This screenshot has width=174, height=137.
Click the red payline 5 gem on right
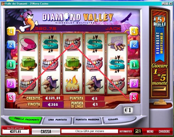(x=134, y=97)
